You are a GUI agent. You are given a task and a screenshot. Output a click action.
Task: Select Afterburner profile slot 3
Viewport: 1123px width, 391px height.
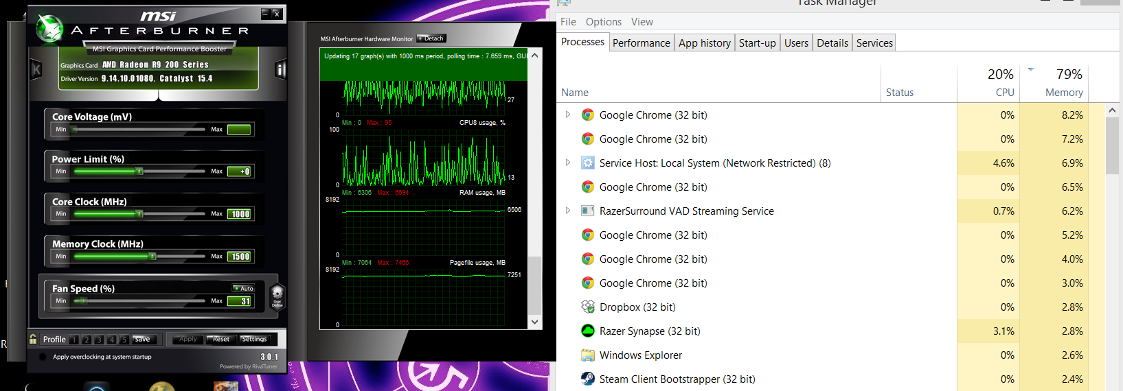coord(99,340)
